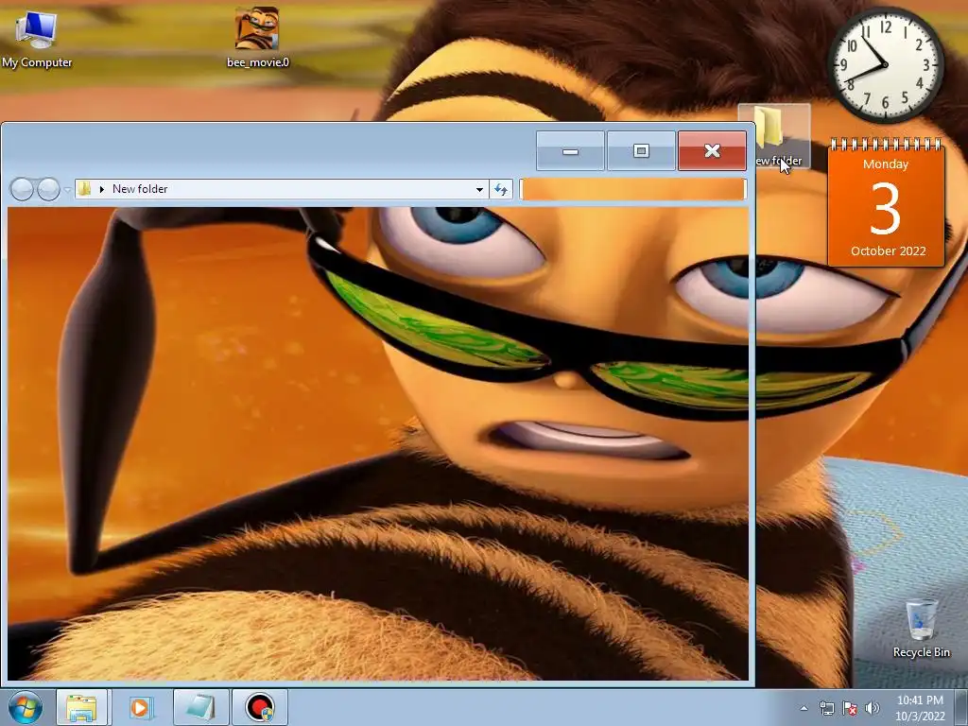This screenshot has width=968, height=726.
Task: Open the volume speaker tray icon
Action: coord(872,709)
